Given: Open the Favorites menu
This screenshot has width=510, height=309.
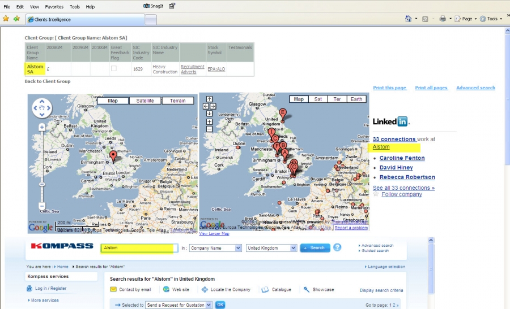Looking at the screenshot, I should point(54,6).
